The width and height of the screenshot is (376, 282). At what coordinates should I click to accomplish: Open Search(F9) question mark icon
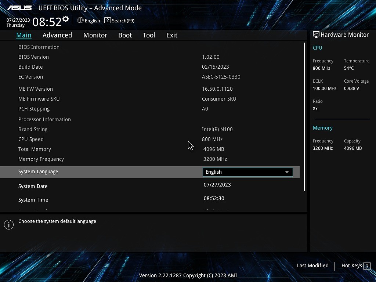[108, 21]
